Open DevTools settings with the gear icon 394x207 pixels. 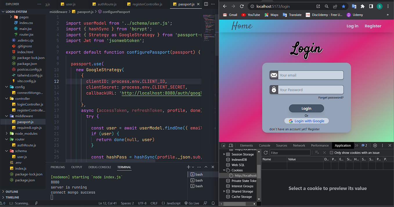[x=375, y=145]
